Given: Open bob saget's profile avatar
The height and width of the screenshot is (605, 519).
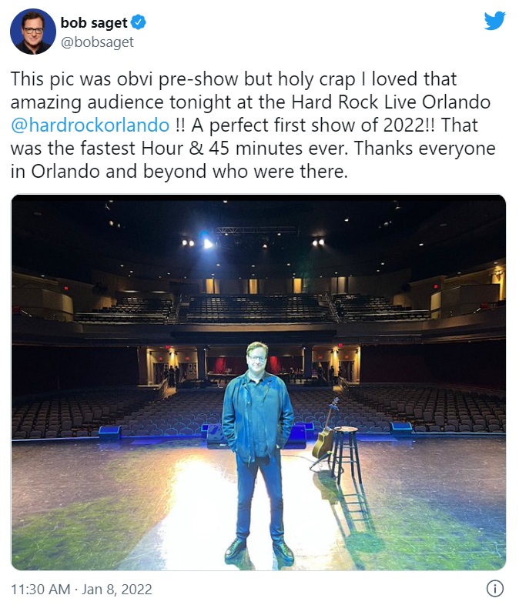Looking at the screenshot, I should (32, 32).
